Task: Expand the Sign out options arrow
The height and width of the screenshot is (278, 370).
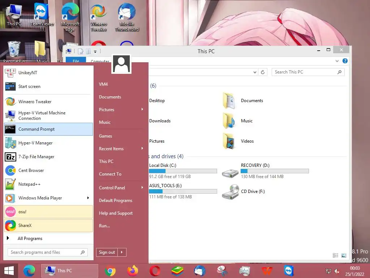Action: coord(122,252)
